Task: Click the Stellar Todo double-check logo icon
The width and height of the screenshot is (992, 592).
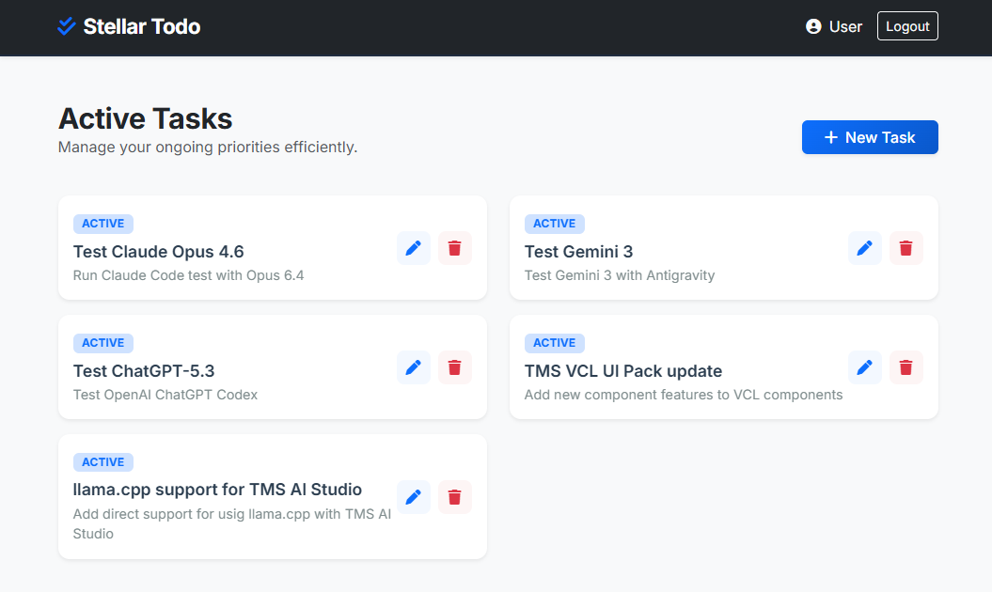Action: (65, 25)
